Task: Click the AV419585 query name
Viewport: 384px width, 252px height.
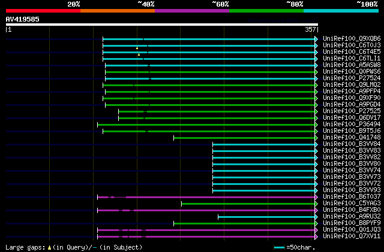Action: (x=23, y=19)
